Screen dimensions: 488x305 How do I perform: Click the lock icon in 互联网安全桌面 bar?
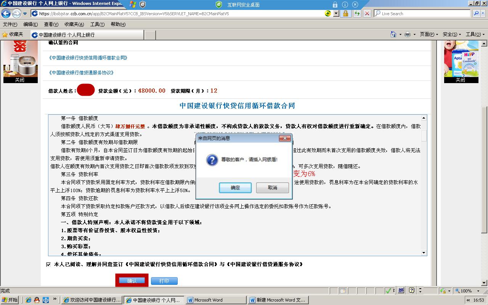click(x=335, y=5)
